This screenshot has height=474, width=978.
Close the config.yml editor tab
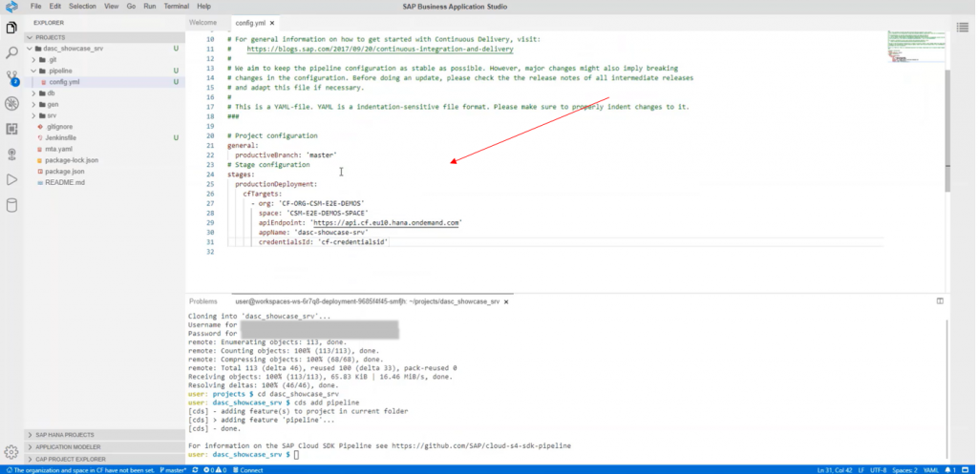click(272, 23)
